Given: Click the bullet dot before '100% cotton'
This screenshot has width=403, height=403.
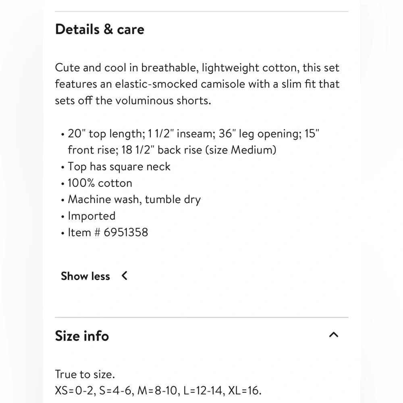Looking at the screenshot, I should point(63,184).
